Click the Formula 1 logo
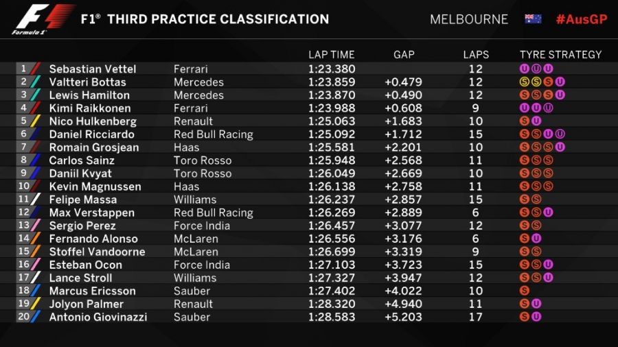The height and width of the screenshot is (347, 618). tap(43, 19)
